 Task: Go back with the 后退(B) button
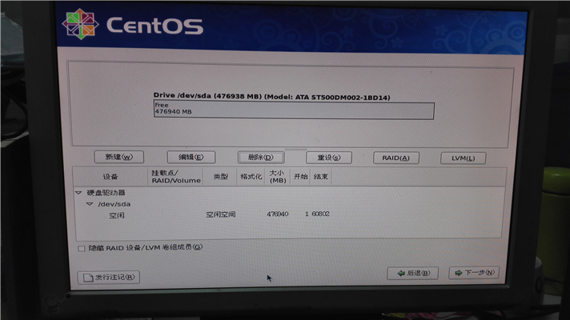(x=412, y=273)
